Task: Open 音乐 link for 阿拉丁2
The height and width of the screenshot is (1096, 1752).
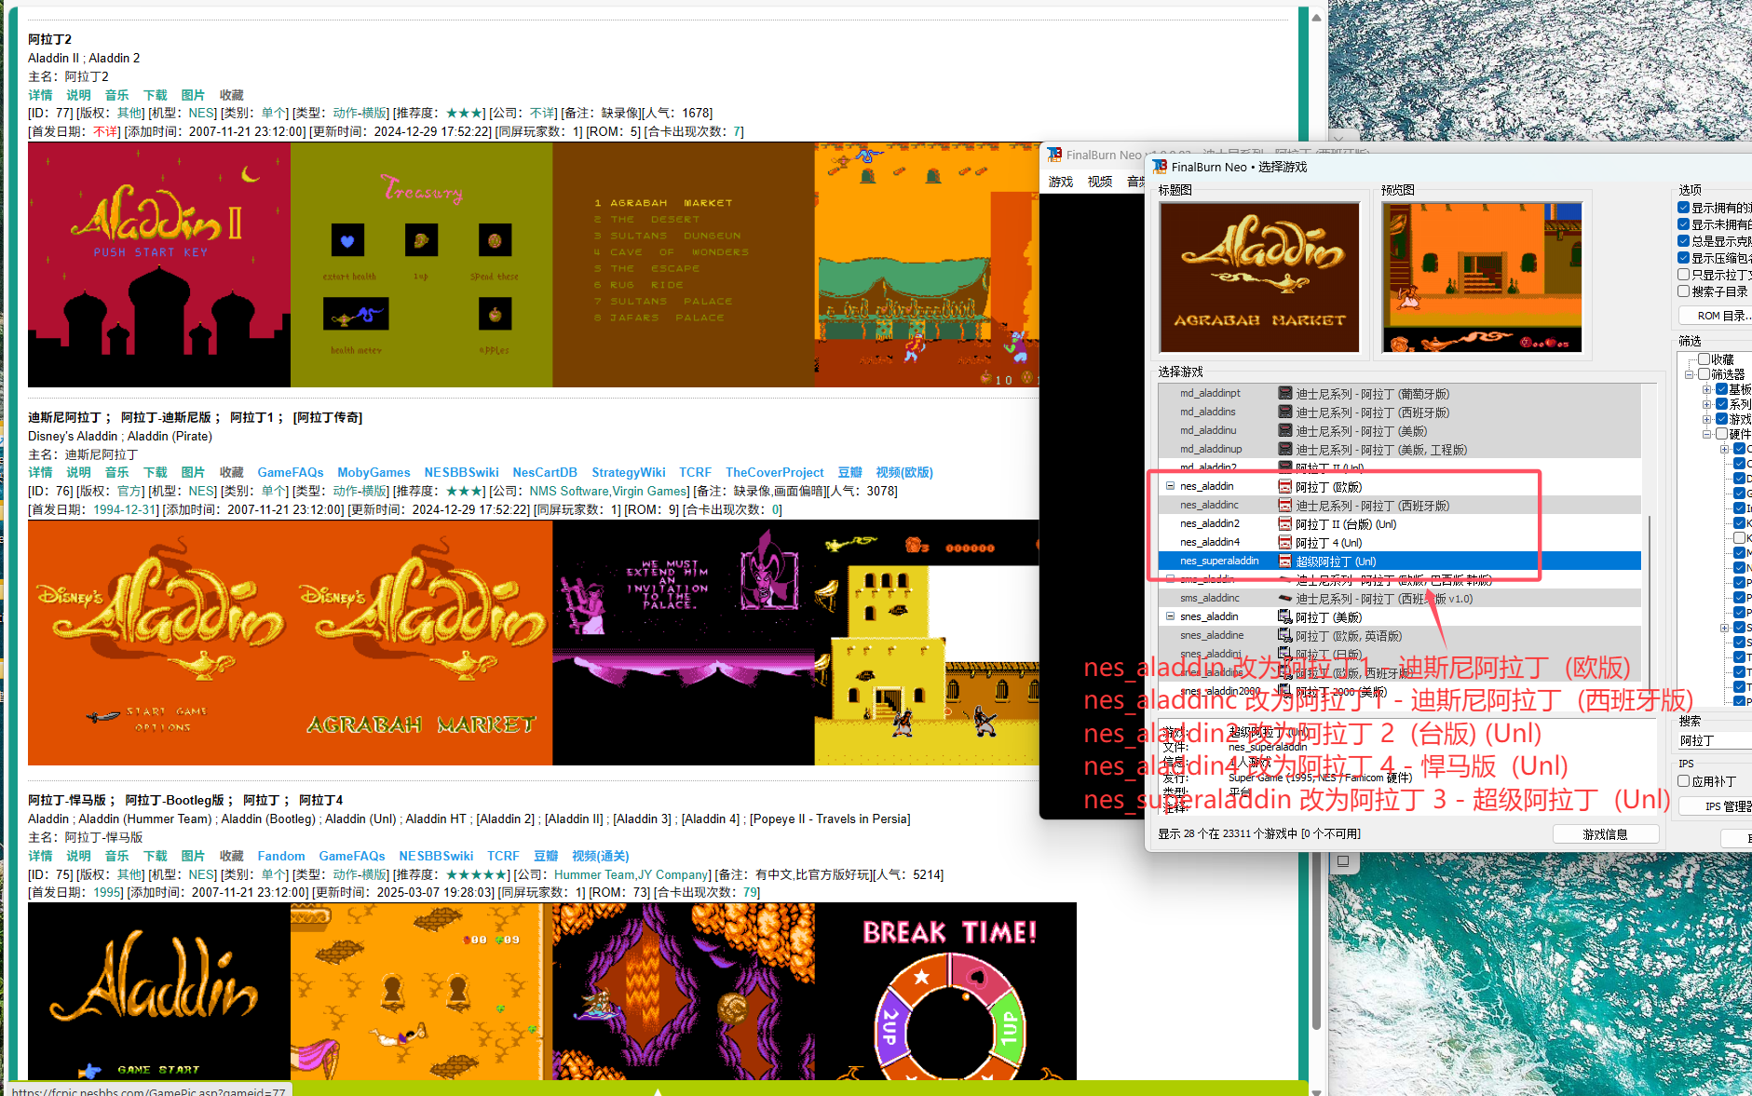Action: pos(116,95)
